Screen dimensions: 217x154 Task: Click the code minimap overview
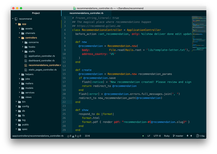(199, 33)
